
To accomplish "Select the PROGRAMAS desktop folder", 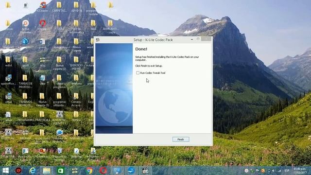I will [25, 117].
